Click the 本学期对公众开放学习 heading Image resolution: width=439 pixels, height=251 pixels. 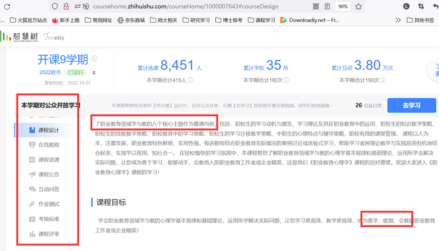pyautogui.click(x=51, y=105)
